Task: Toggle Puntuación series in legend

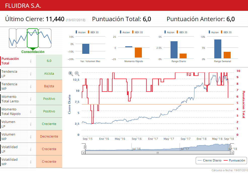Action: [x=234, y=160]
